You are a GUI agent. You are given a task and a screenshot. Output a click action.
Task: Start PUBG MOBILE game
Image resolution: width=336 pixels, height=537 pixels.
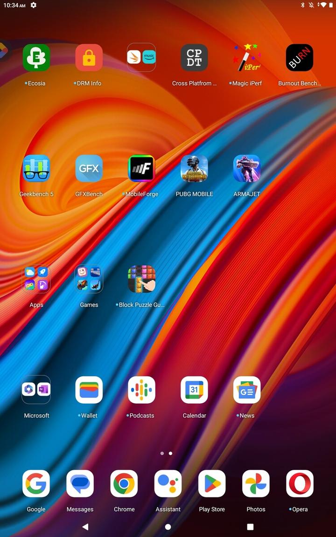pyautogui.click(x=194, y=168)
